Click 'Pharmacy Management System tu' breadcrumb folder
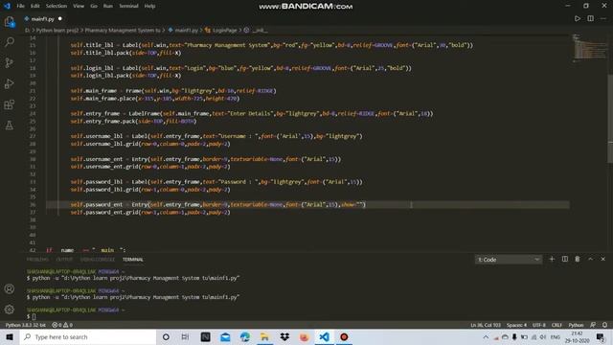The width and height of the screenshot is (613, 345). click(x=123, y=30)
